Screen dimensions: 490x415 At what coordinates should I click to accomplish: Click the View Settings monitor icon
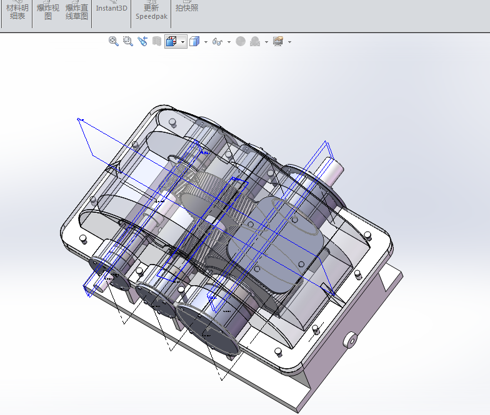278,41
